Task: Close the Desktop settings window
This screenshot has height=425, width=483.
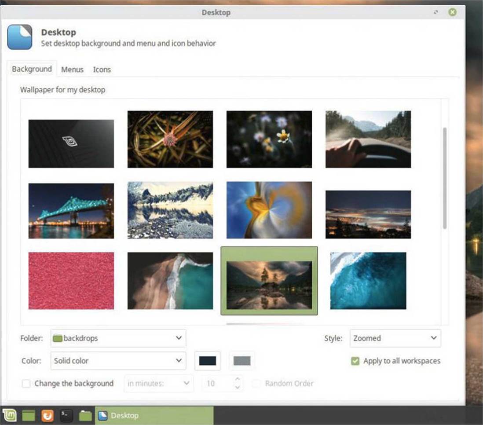Action: coord(453,12)
